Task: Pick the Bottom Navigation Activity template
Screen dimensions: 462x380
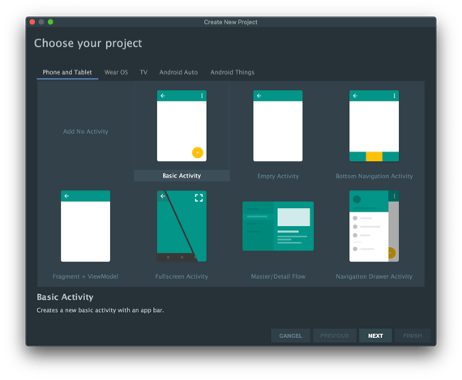Action: (x=374, y=126)
